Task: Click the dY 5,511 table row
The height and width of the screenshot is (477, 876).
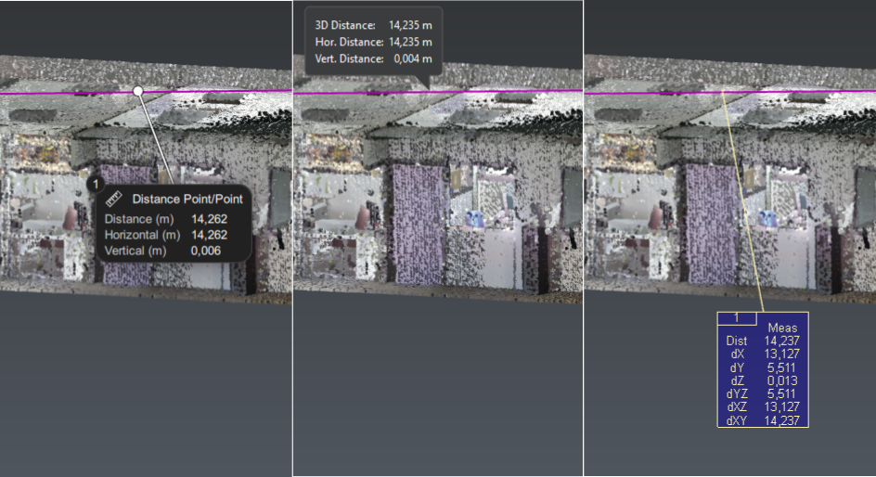Action: pos(762,367)
